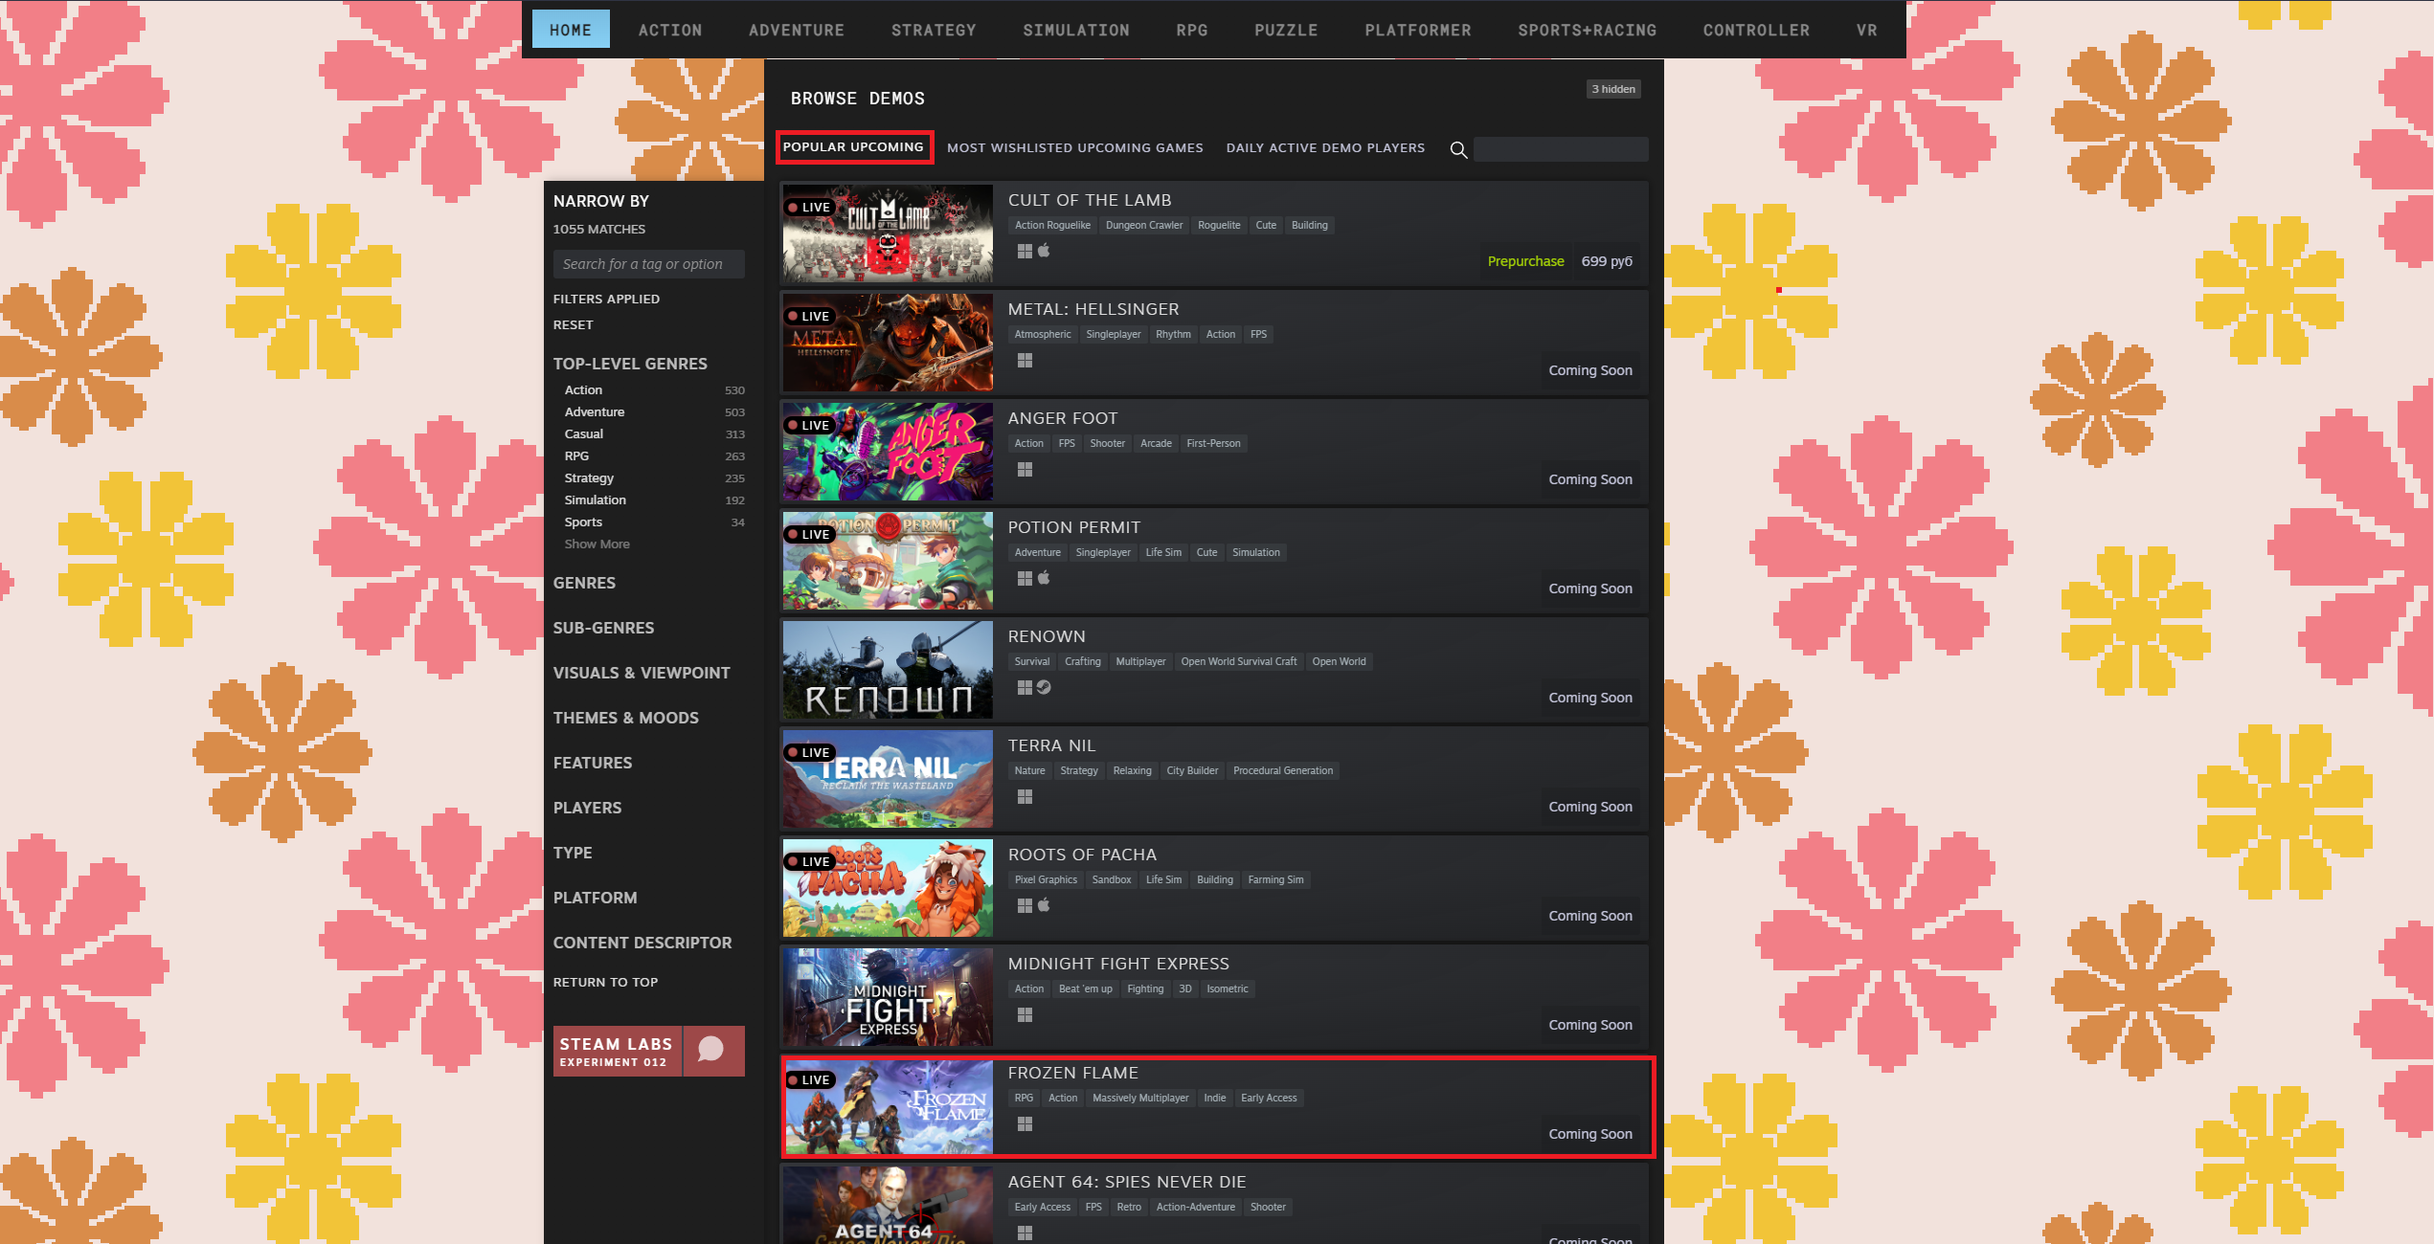
Task: Expand Themes & Moods section
Action: (625, 718)
